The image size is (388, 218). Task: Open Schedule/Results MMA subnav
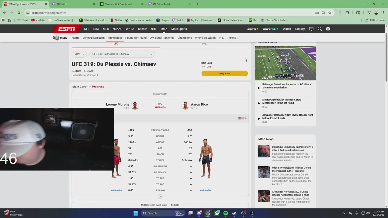pyautogui.click(x=93, y=38)
